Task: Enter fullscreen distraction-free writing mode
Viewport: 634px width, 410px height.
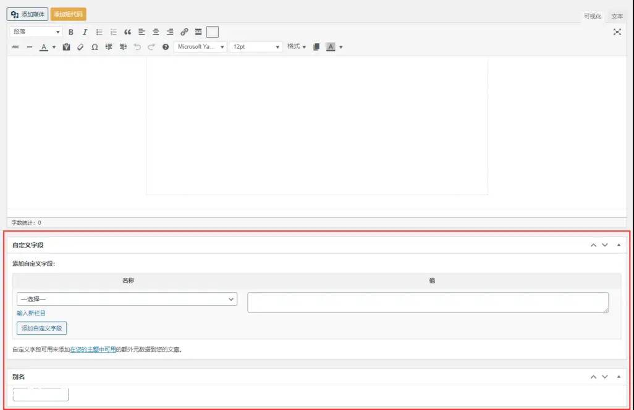Action: coord(617,32)
